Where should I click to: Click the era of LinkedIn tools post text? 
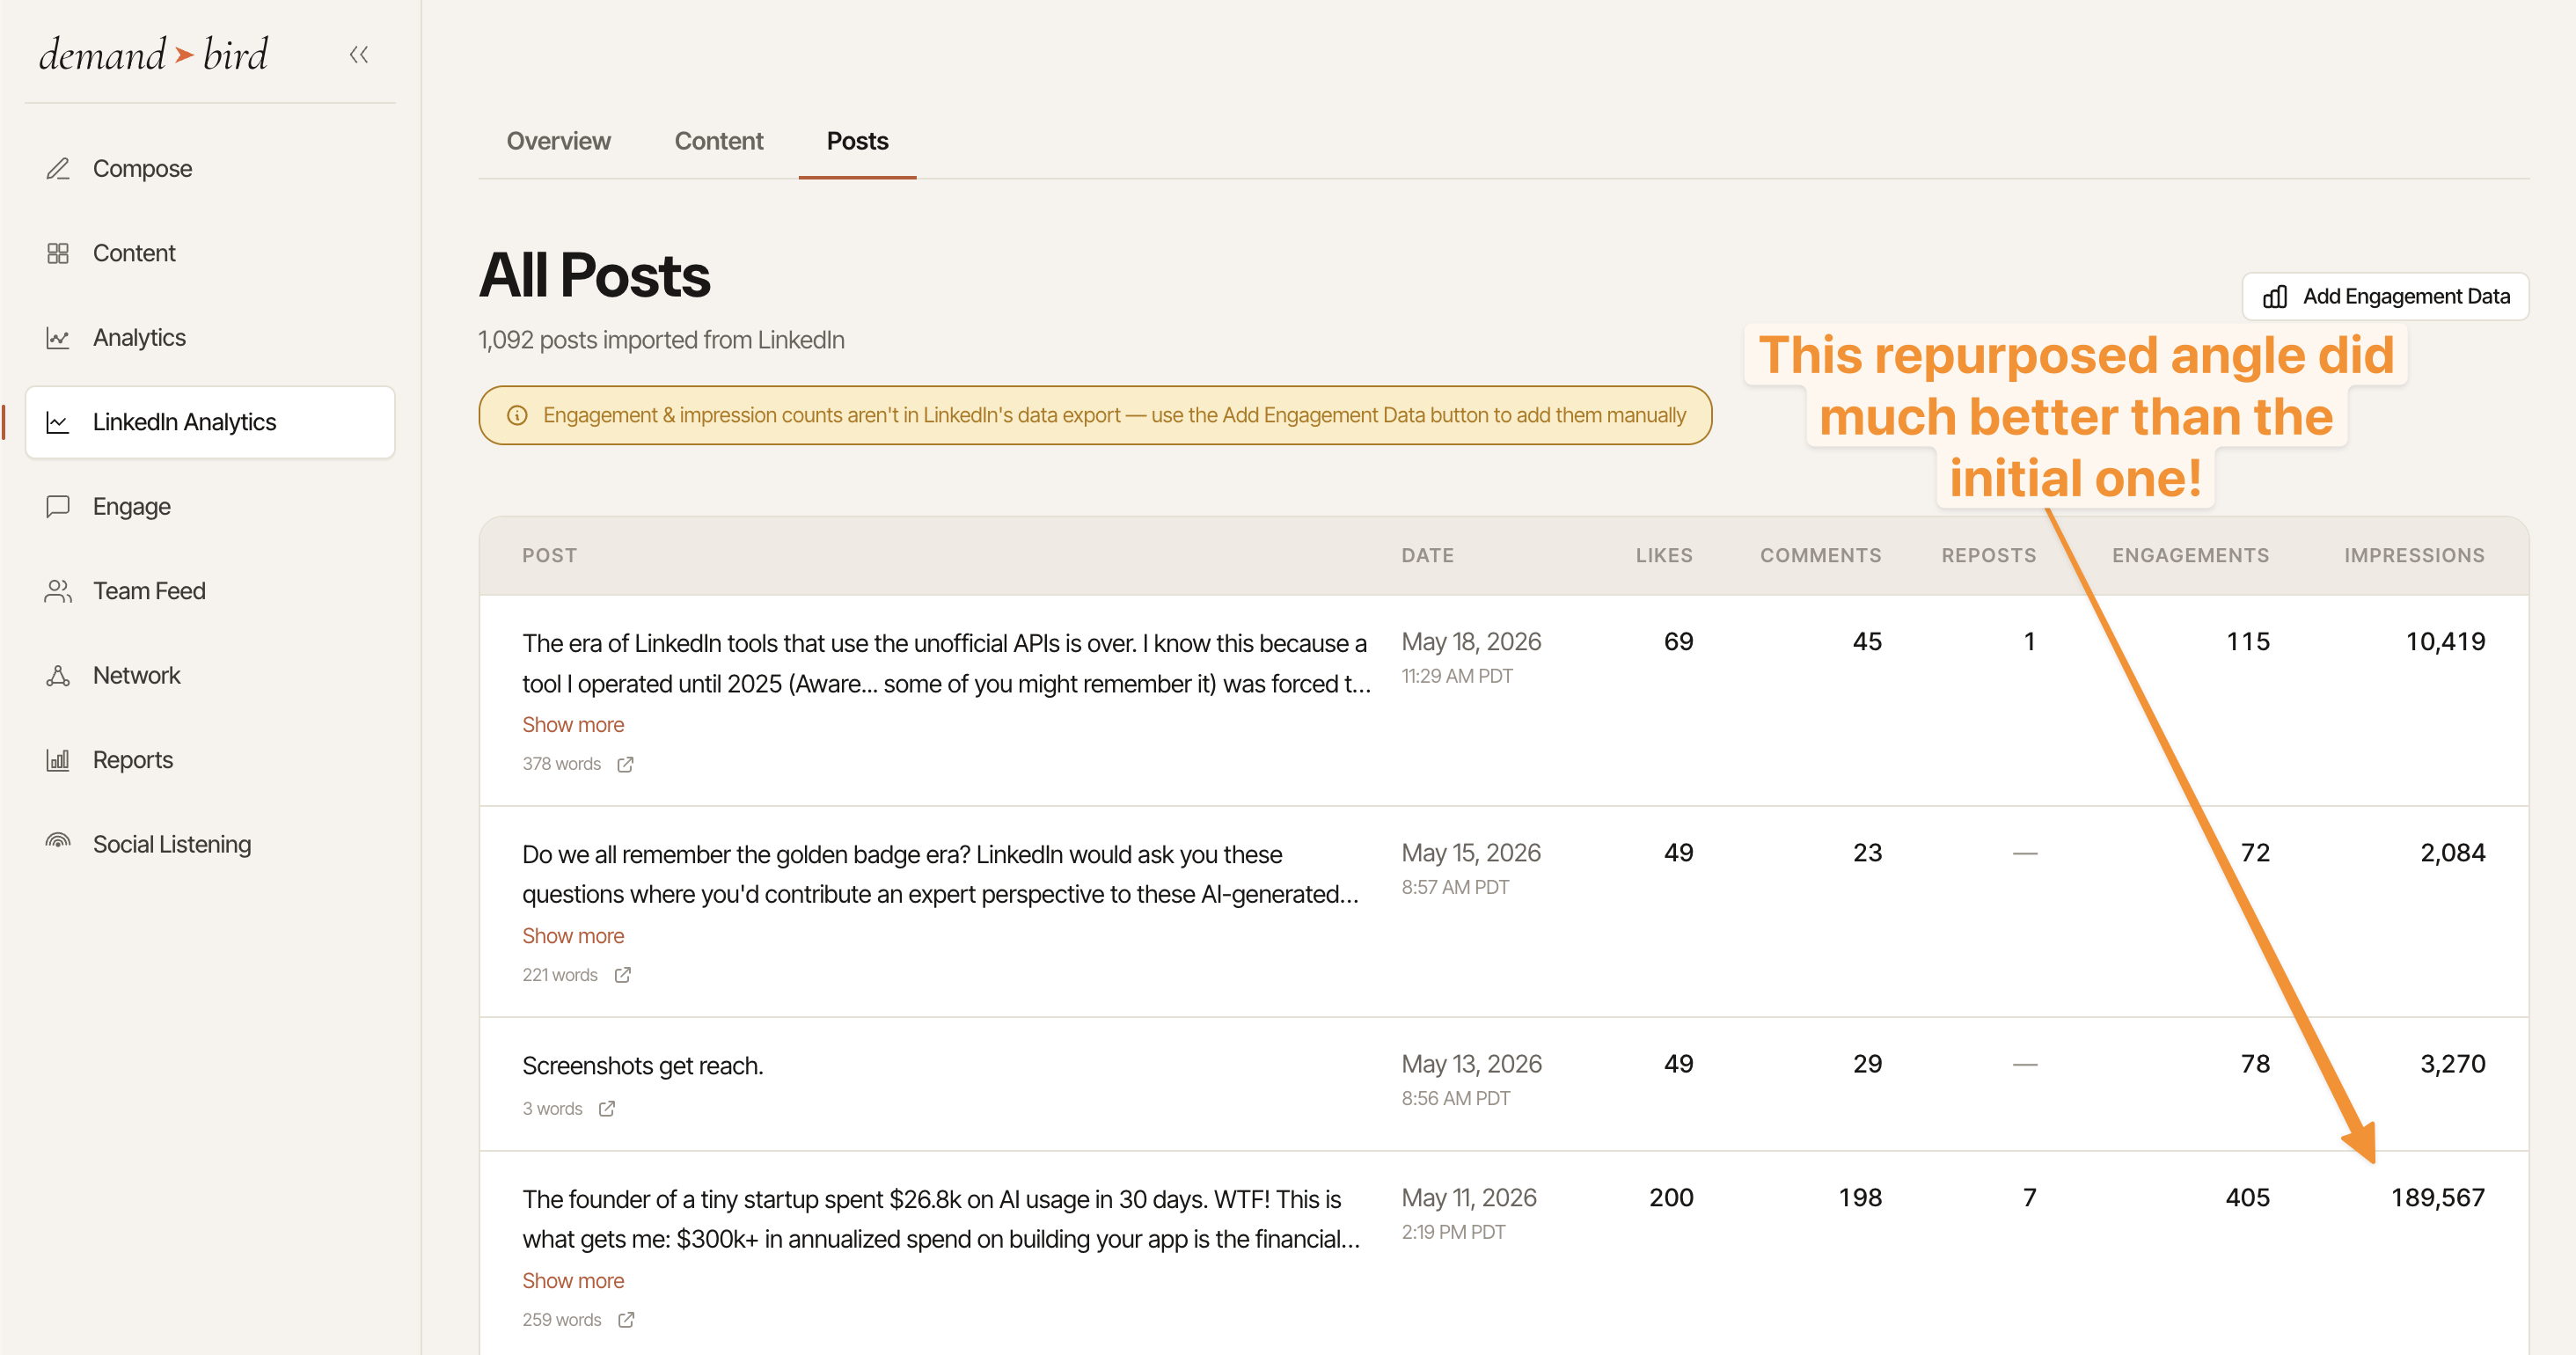946,663
